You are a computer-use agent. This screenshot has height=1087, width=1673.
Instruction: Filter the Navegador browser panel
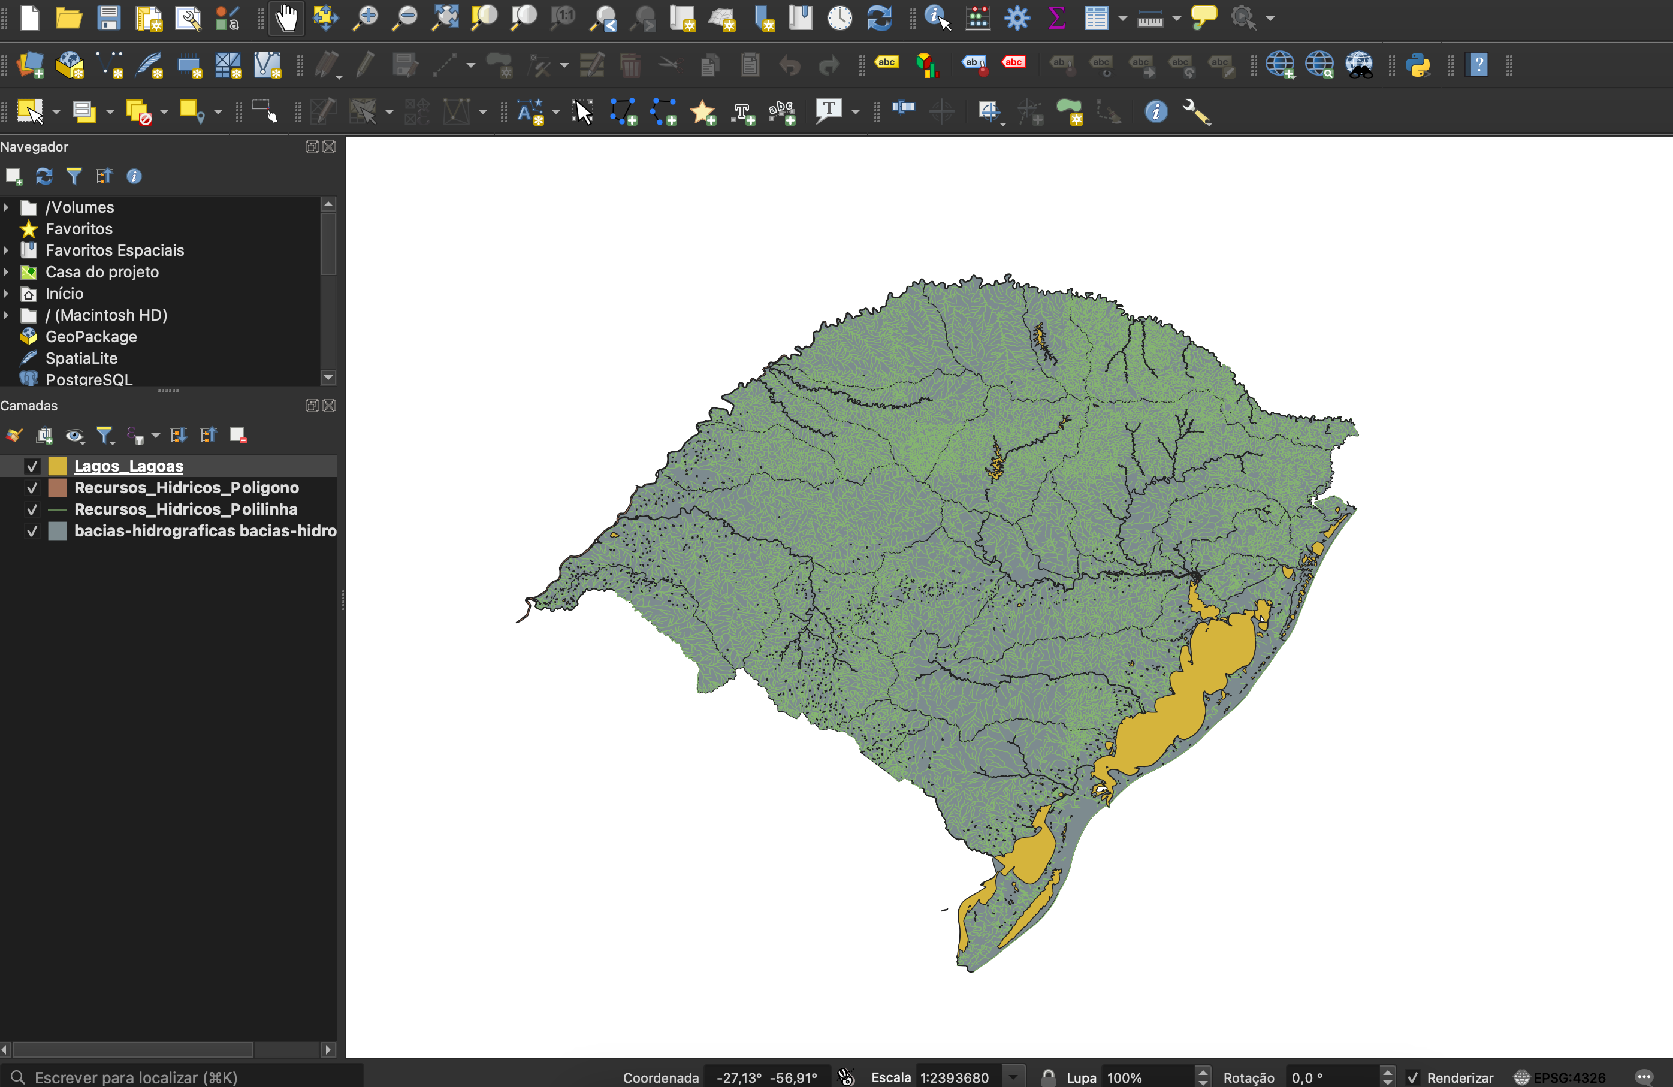(x=74, y=177)
